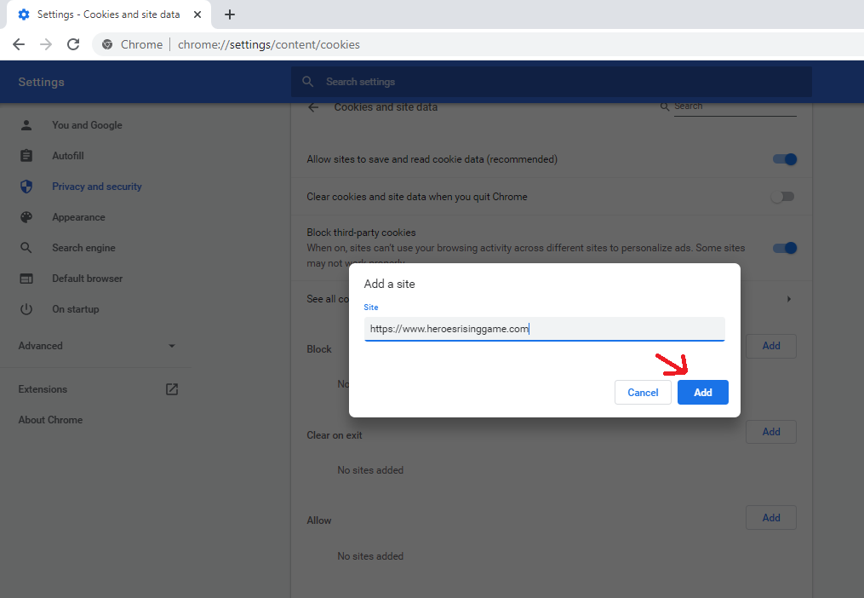Enable Clear cookies when you quit Chrome
864x598 pixels.
(x=781, y=197)
